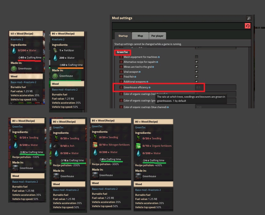
Task: Open the Per player tab
Action: pos(157,36)
